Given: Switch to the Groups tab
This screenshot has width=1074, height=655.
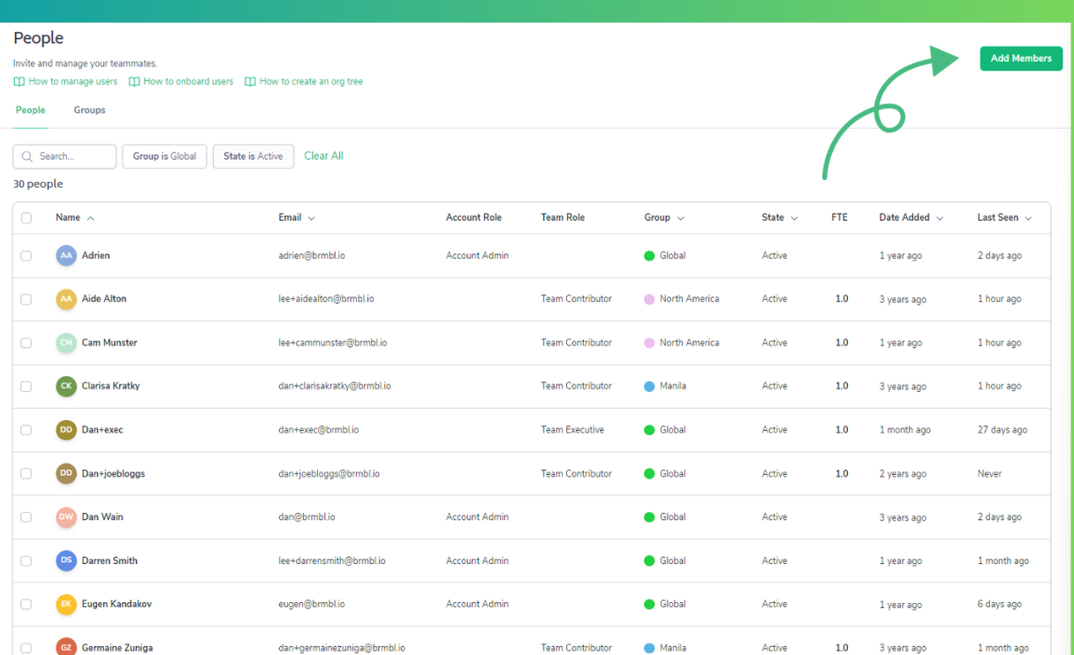Looking at the screenshot, I should point(89,110).
